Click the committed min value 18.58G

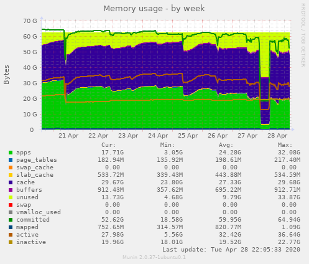(172, 220)
